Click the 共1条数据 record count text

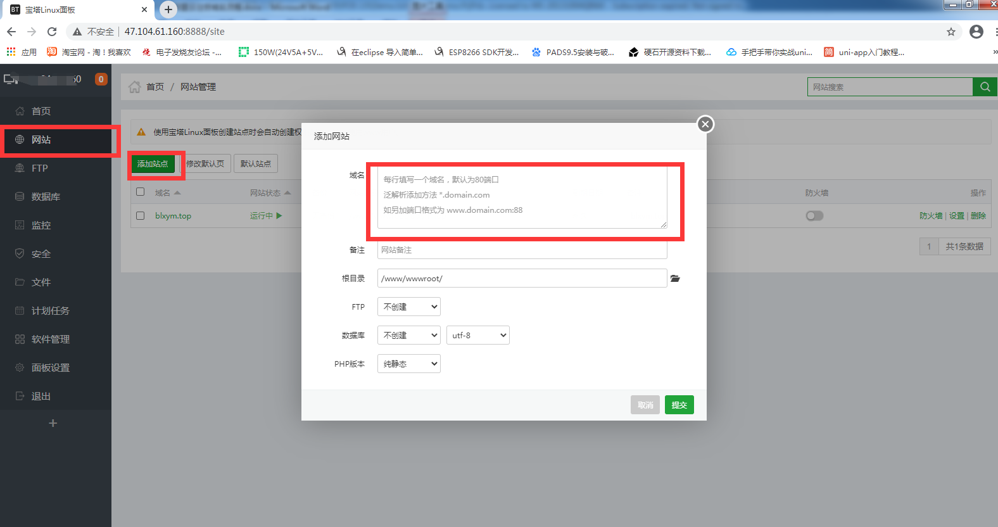(x=964, y=246)
